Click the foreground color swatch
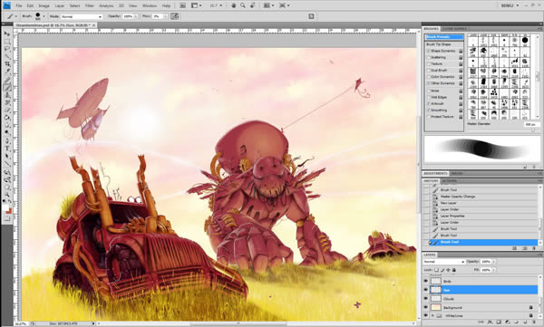Screen dimensions: 544x327 (x=5, y=207)
